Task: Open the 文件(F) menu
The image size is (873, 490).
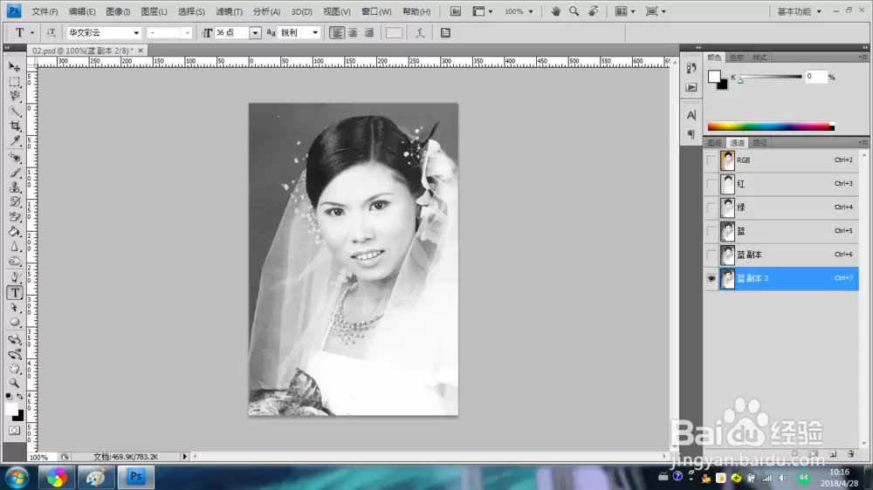Action: (x=45, y=11)
